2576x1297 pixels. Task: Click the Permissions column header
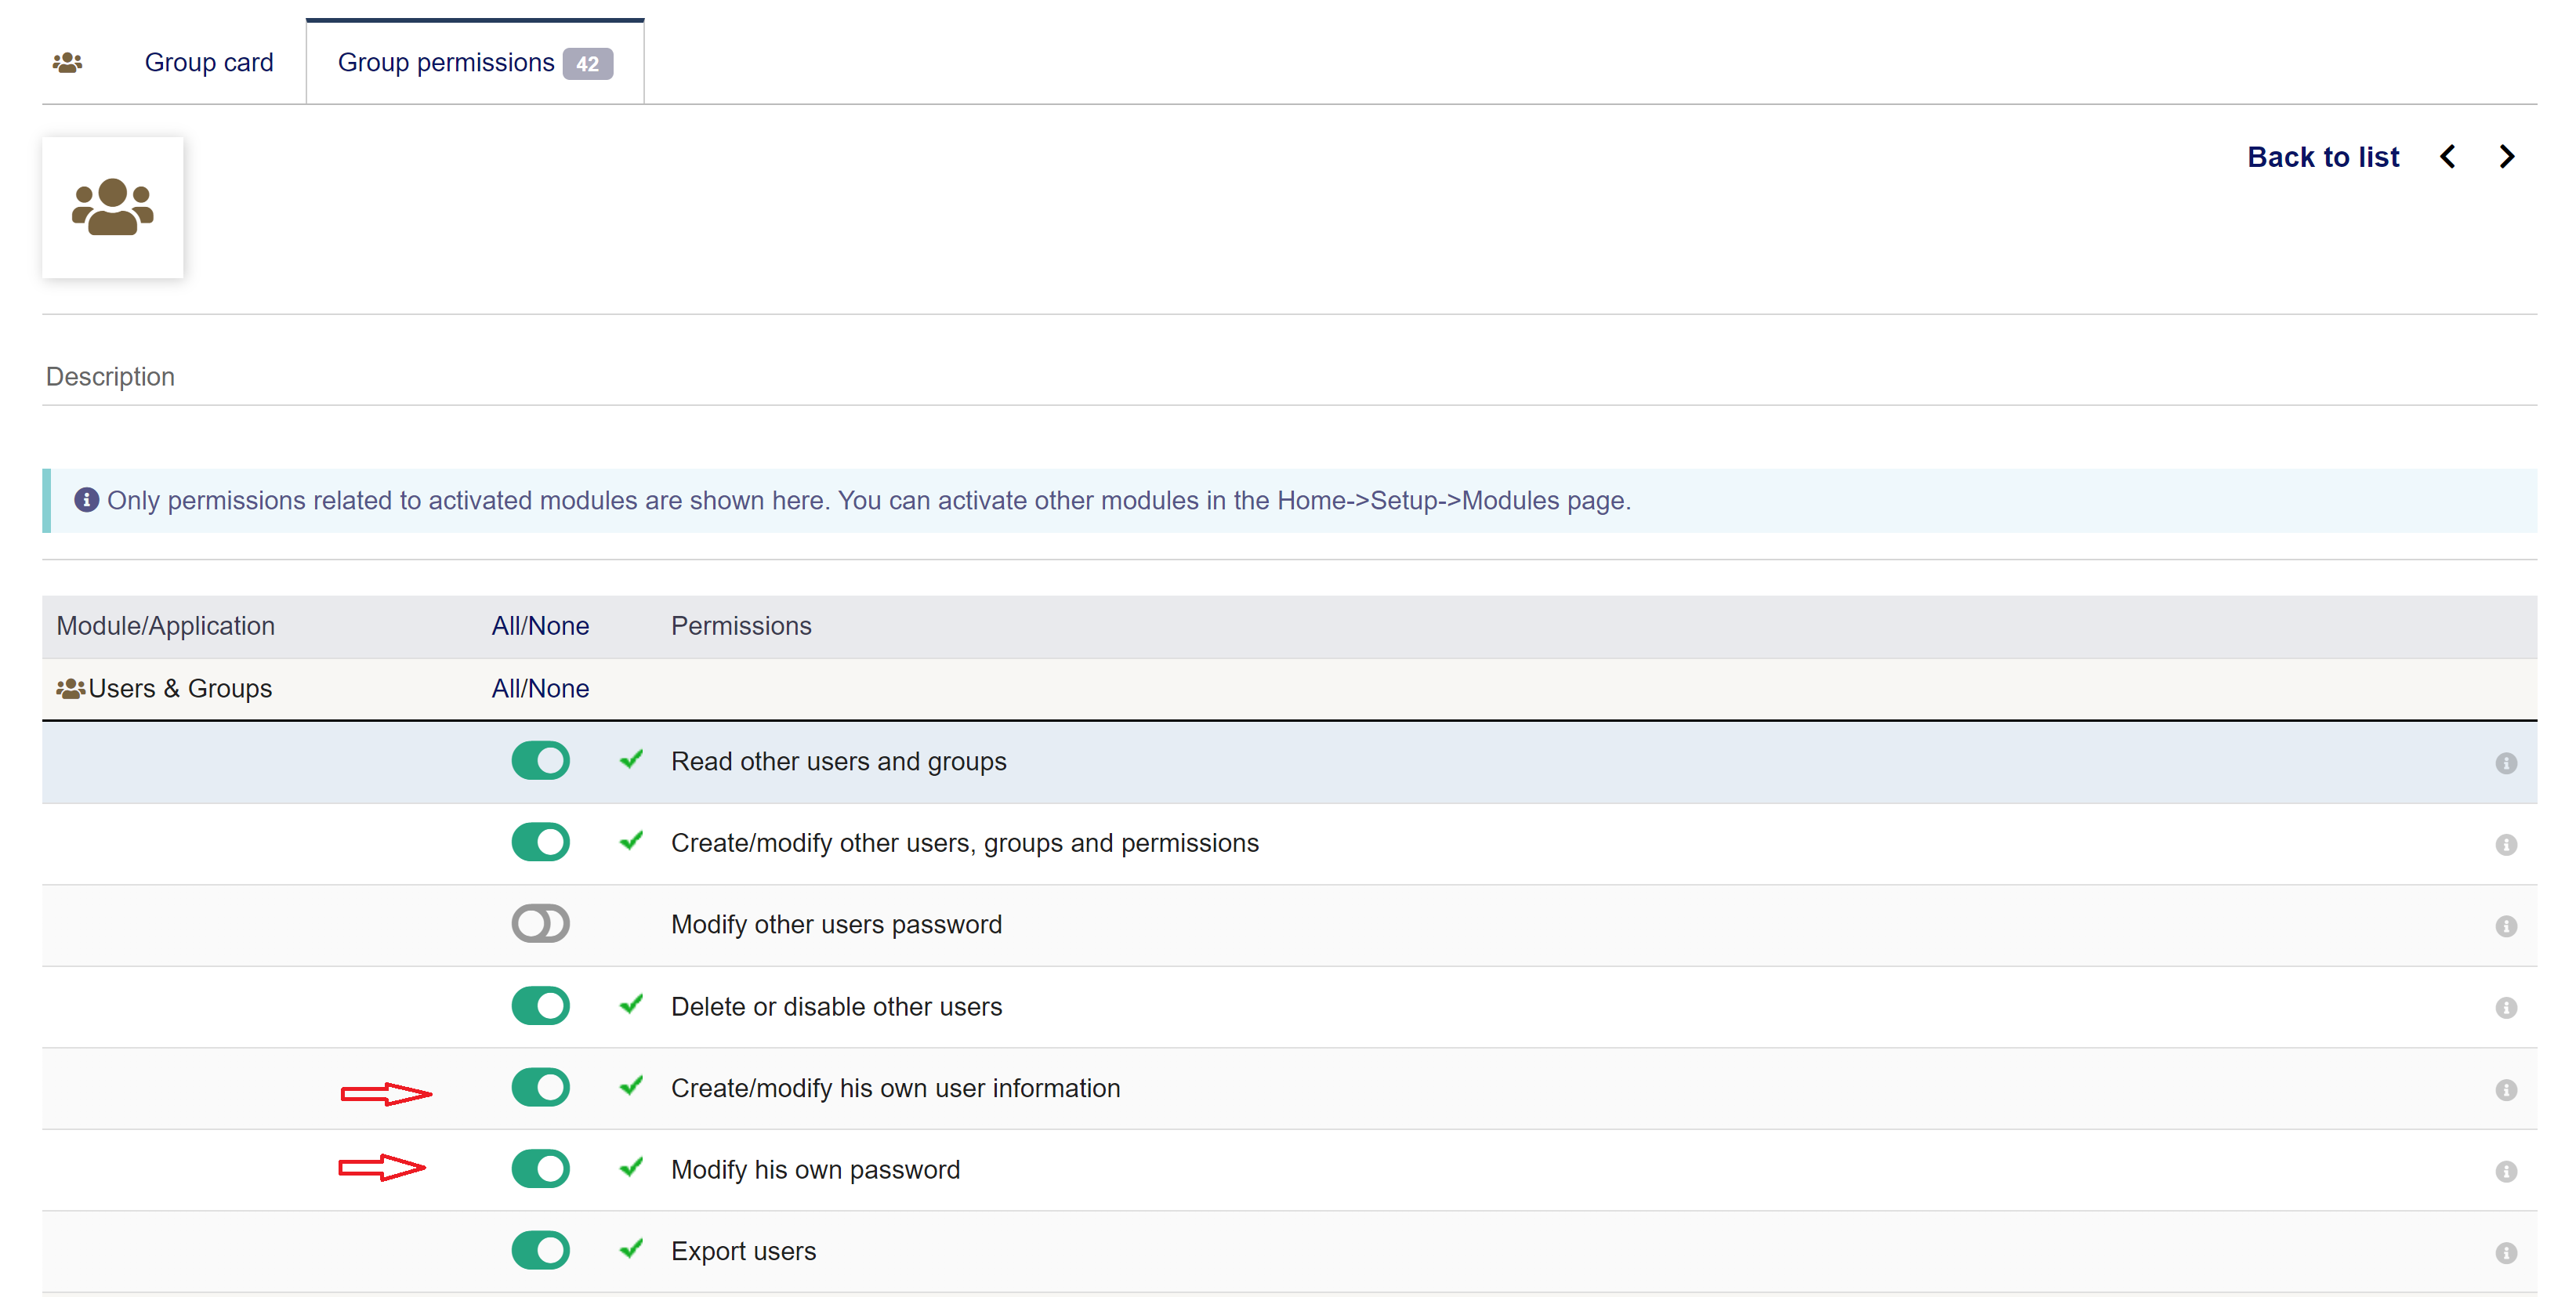(x=741, y=626)
